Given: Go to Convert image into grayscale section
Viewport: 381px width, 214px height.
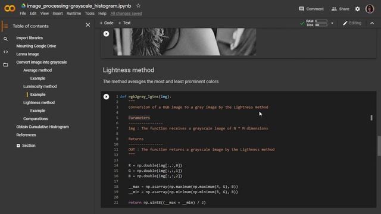Looking at the screenshot, I should (42, 62).
